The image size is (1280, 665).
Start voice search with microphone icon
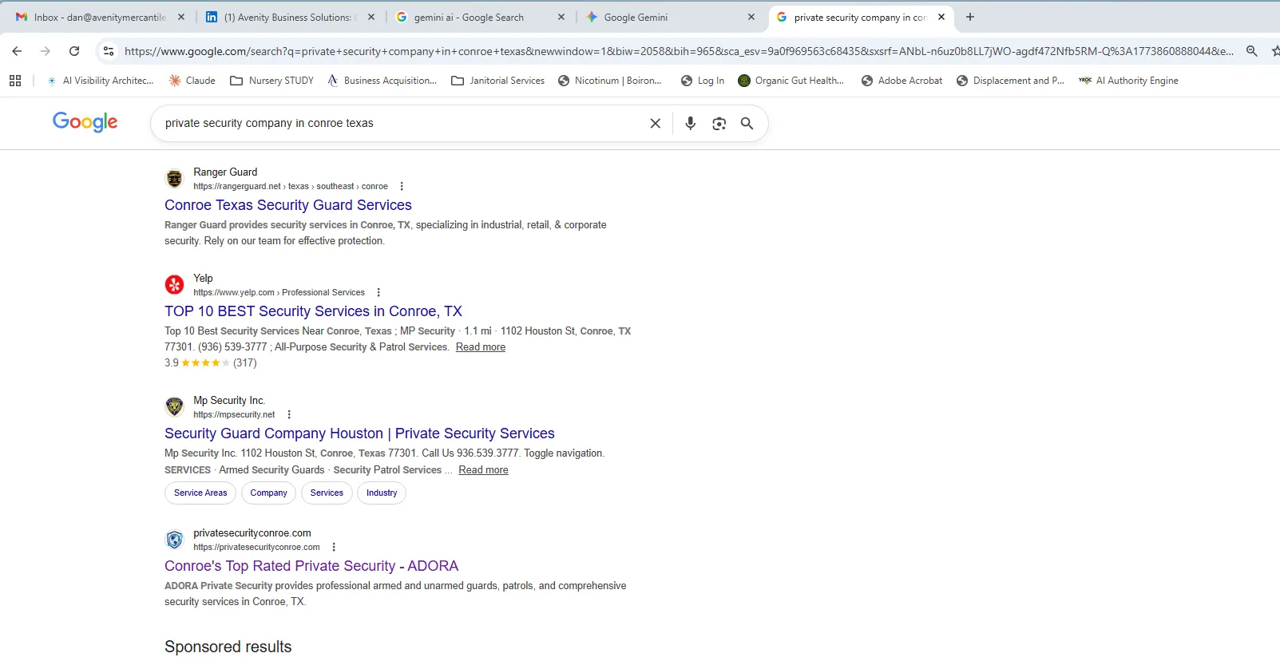pyautogui.click(x=691, y=123)
